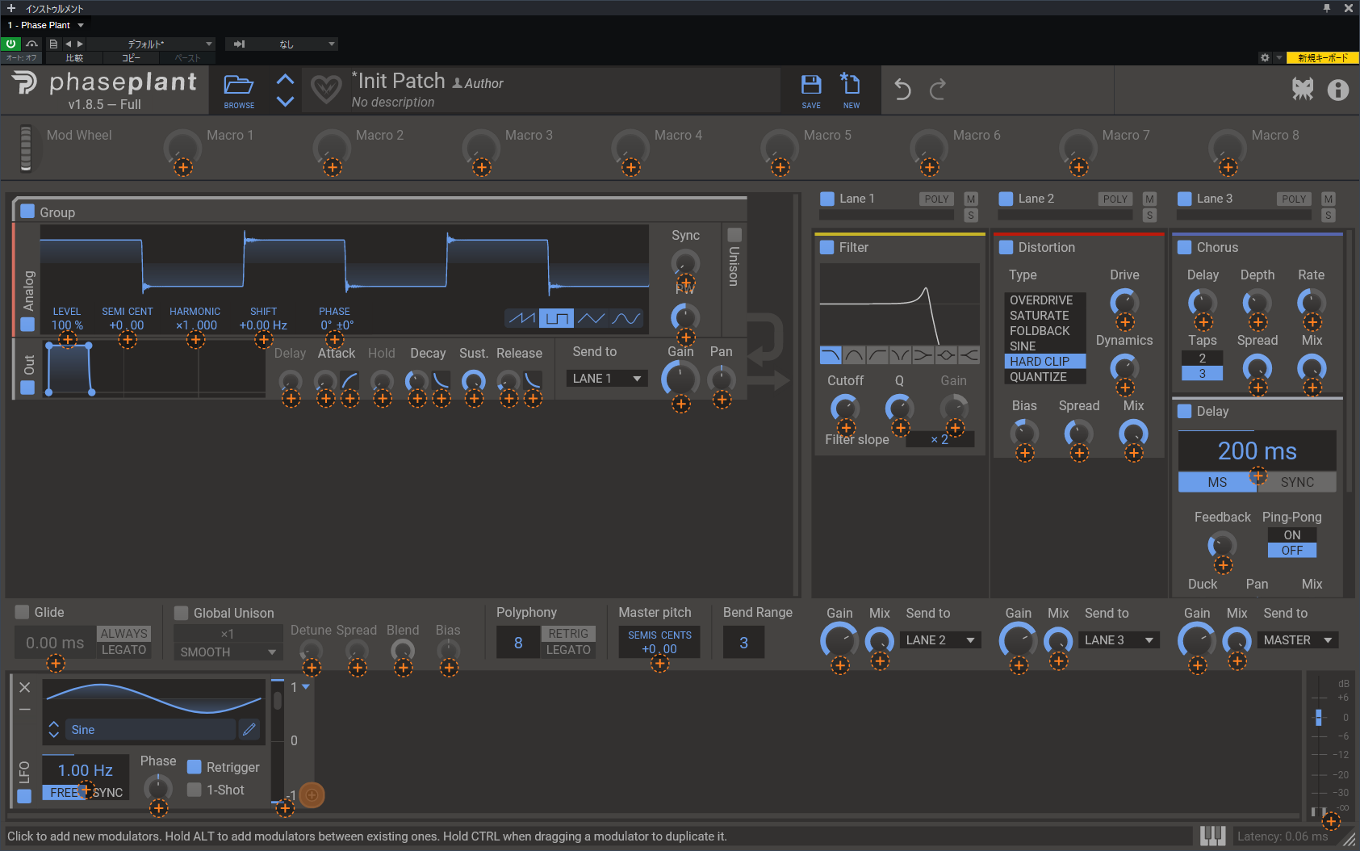The image size is (1360, 851).
Task: Select the triangle waveform icon
Action: (x=591, y=318)
